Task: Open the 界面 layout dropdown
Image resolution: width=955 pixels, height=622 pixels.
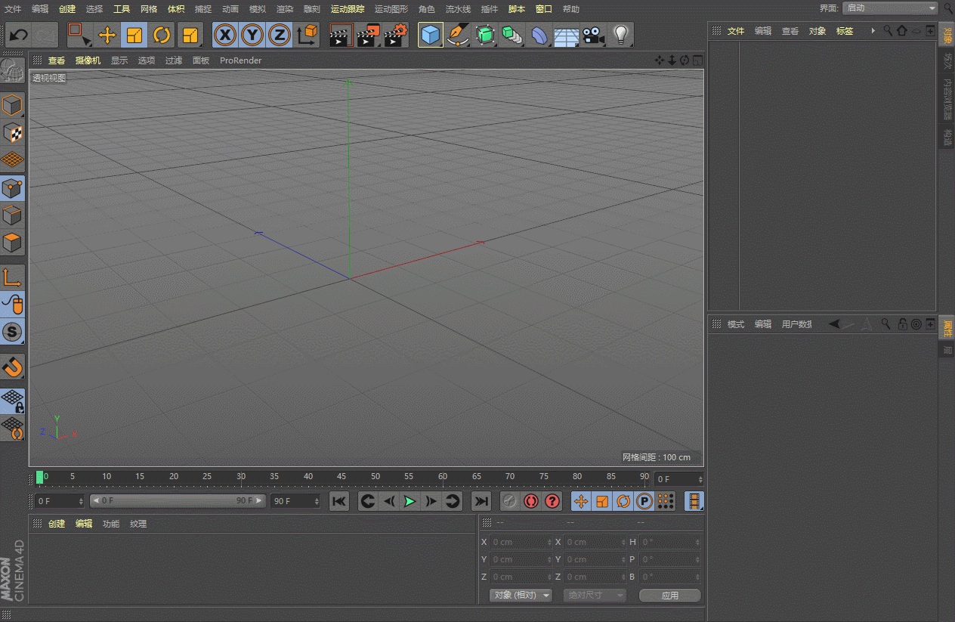Action: coord(890,8)
